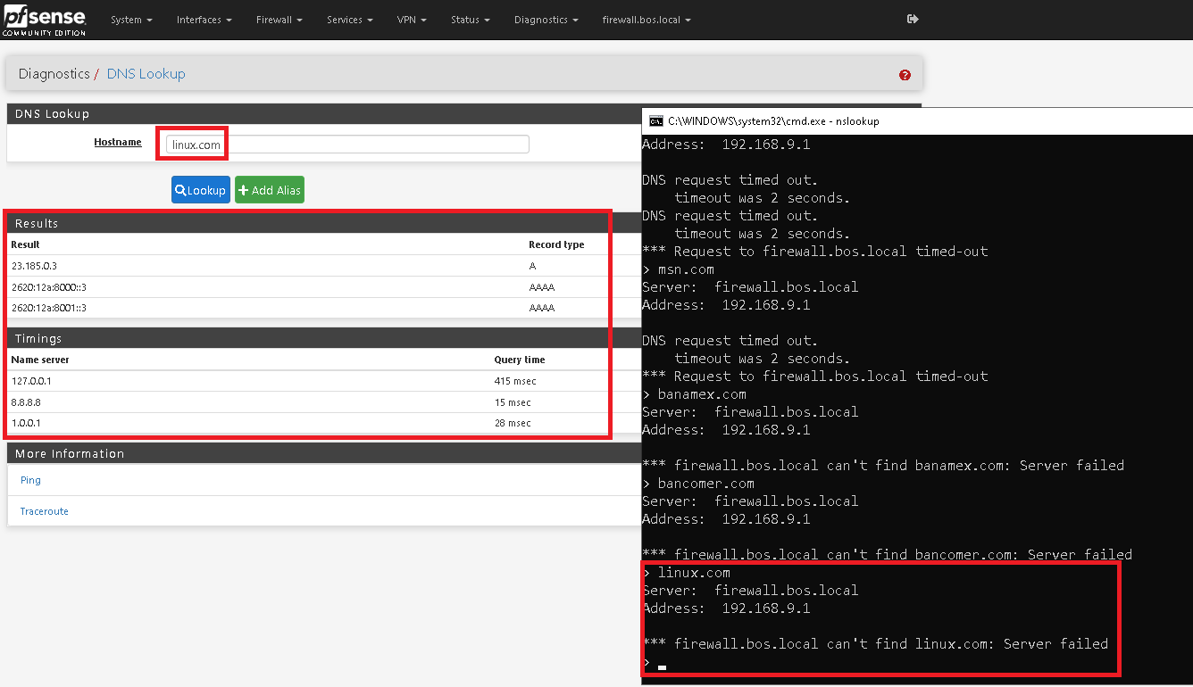Viewport: 1193px width, 687px height.
Task: Click the 415 msec query time
Action: click(515, 381)
